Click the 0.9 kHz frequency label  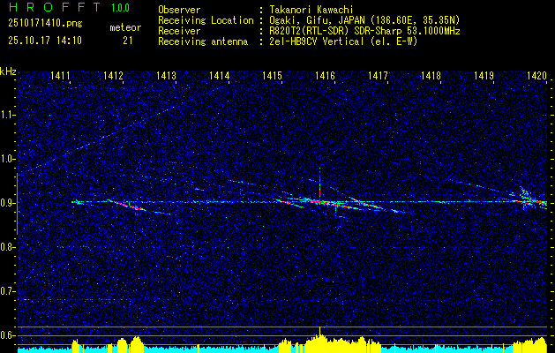click(7, 203)
